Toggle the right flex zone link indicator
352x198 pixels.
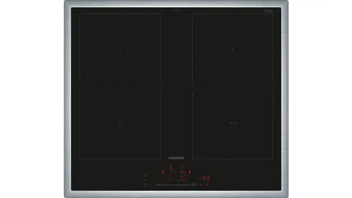(x=190, y=172)
